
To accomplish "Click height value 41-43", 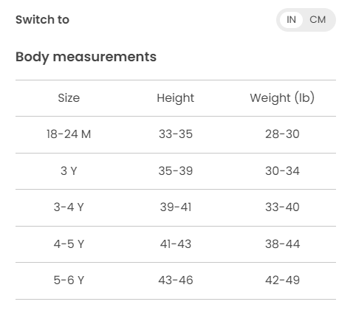I will tap(176, 244).
